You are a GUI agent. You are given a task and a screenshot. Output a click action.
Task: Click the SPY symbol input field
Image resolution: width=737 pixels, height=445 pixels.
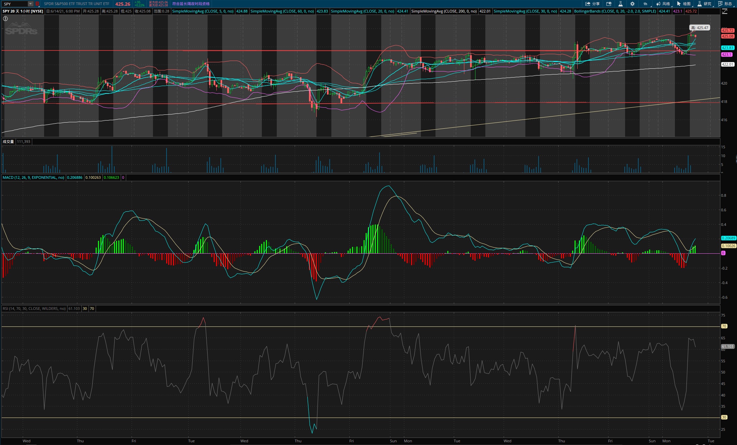15,4
